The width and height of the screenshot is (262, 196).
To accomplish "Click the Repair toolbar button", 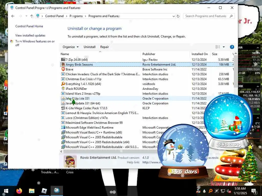I will pos(104,47).
